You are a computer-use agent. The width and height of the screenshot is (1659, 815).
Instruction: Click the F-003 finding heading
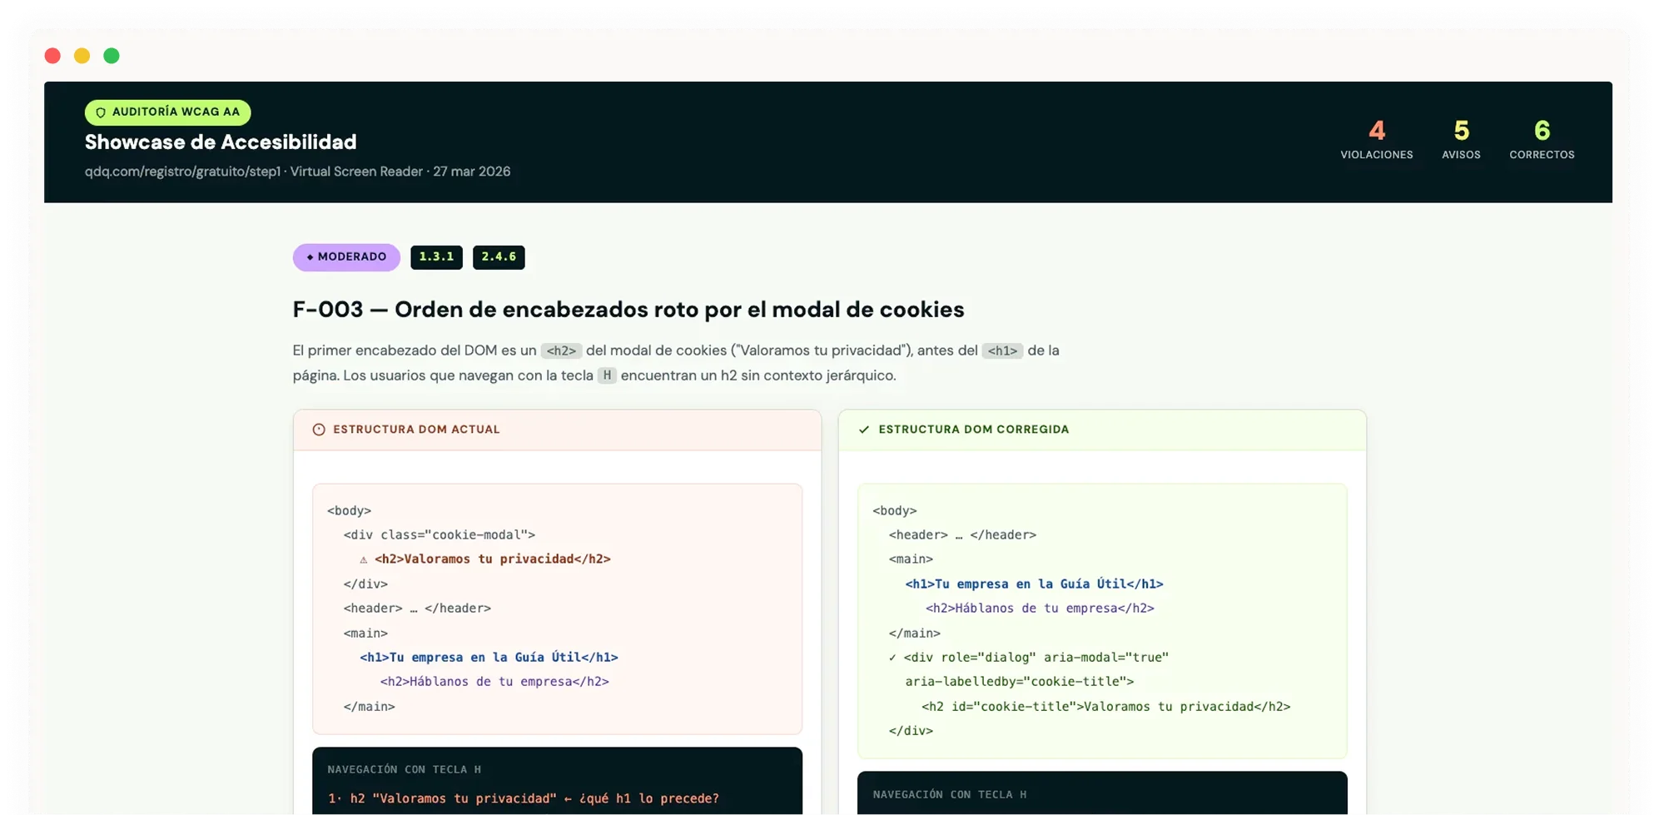628,310
